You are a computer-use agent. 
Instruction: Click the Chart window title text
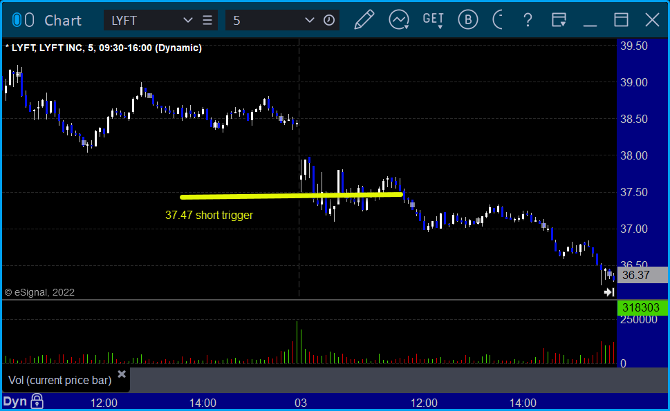tap(63, 21)
